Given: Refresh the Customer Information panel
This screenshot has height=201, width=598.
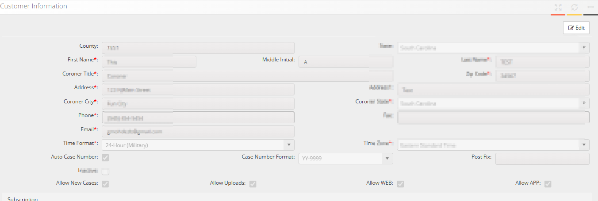Looking at the screenshot, I should click(x=574, y=7).
